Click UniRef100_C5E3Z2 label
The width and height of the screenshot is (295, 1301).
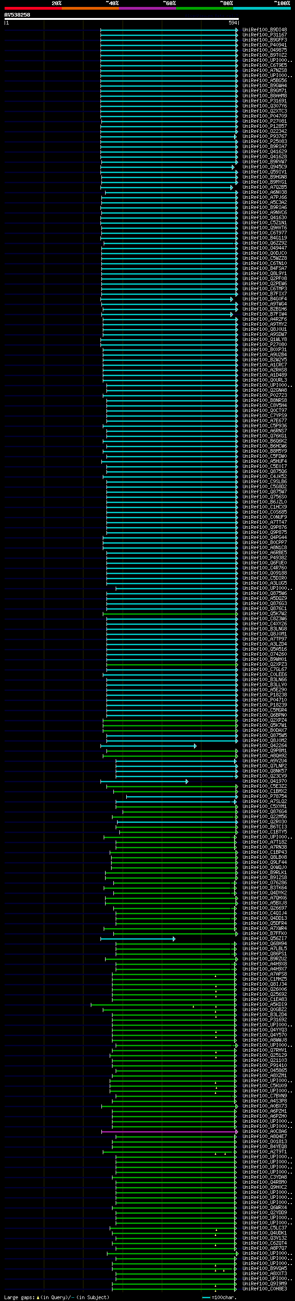264,786
